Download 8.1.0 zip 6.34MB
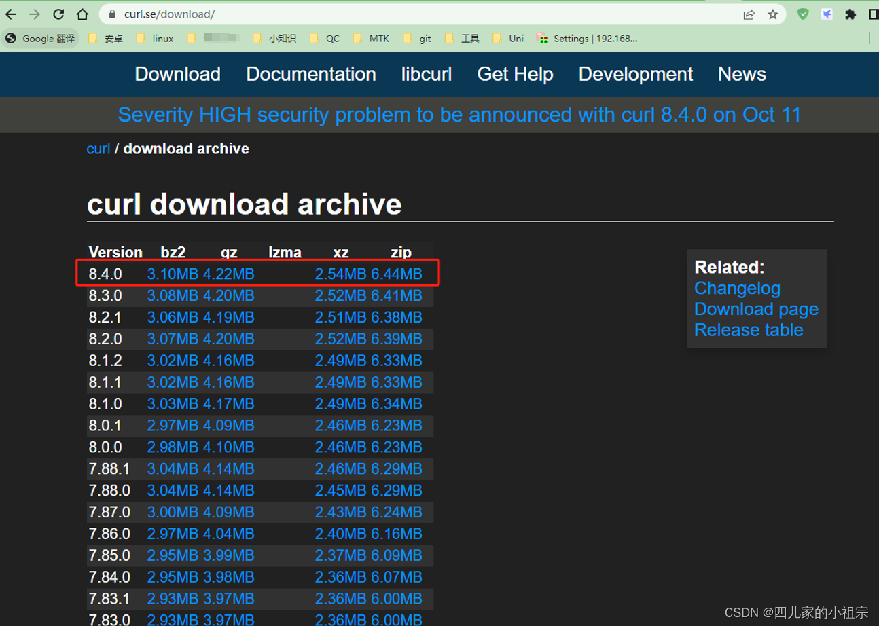This screenshot has width=879, height=626. [x=397, y=404]
